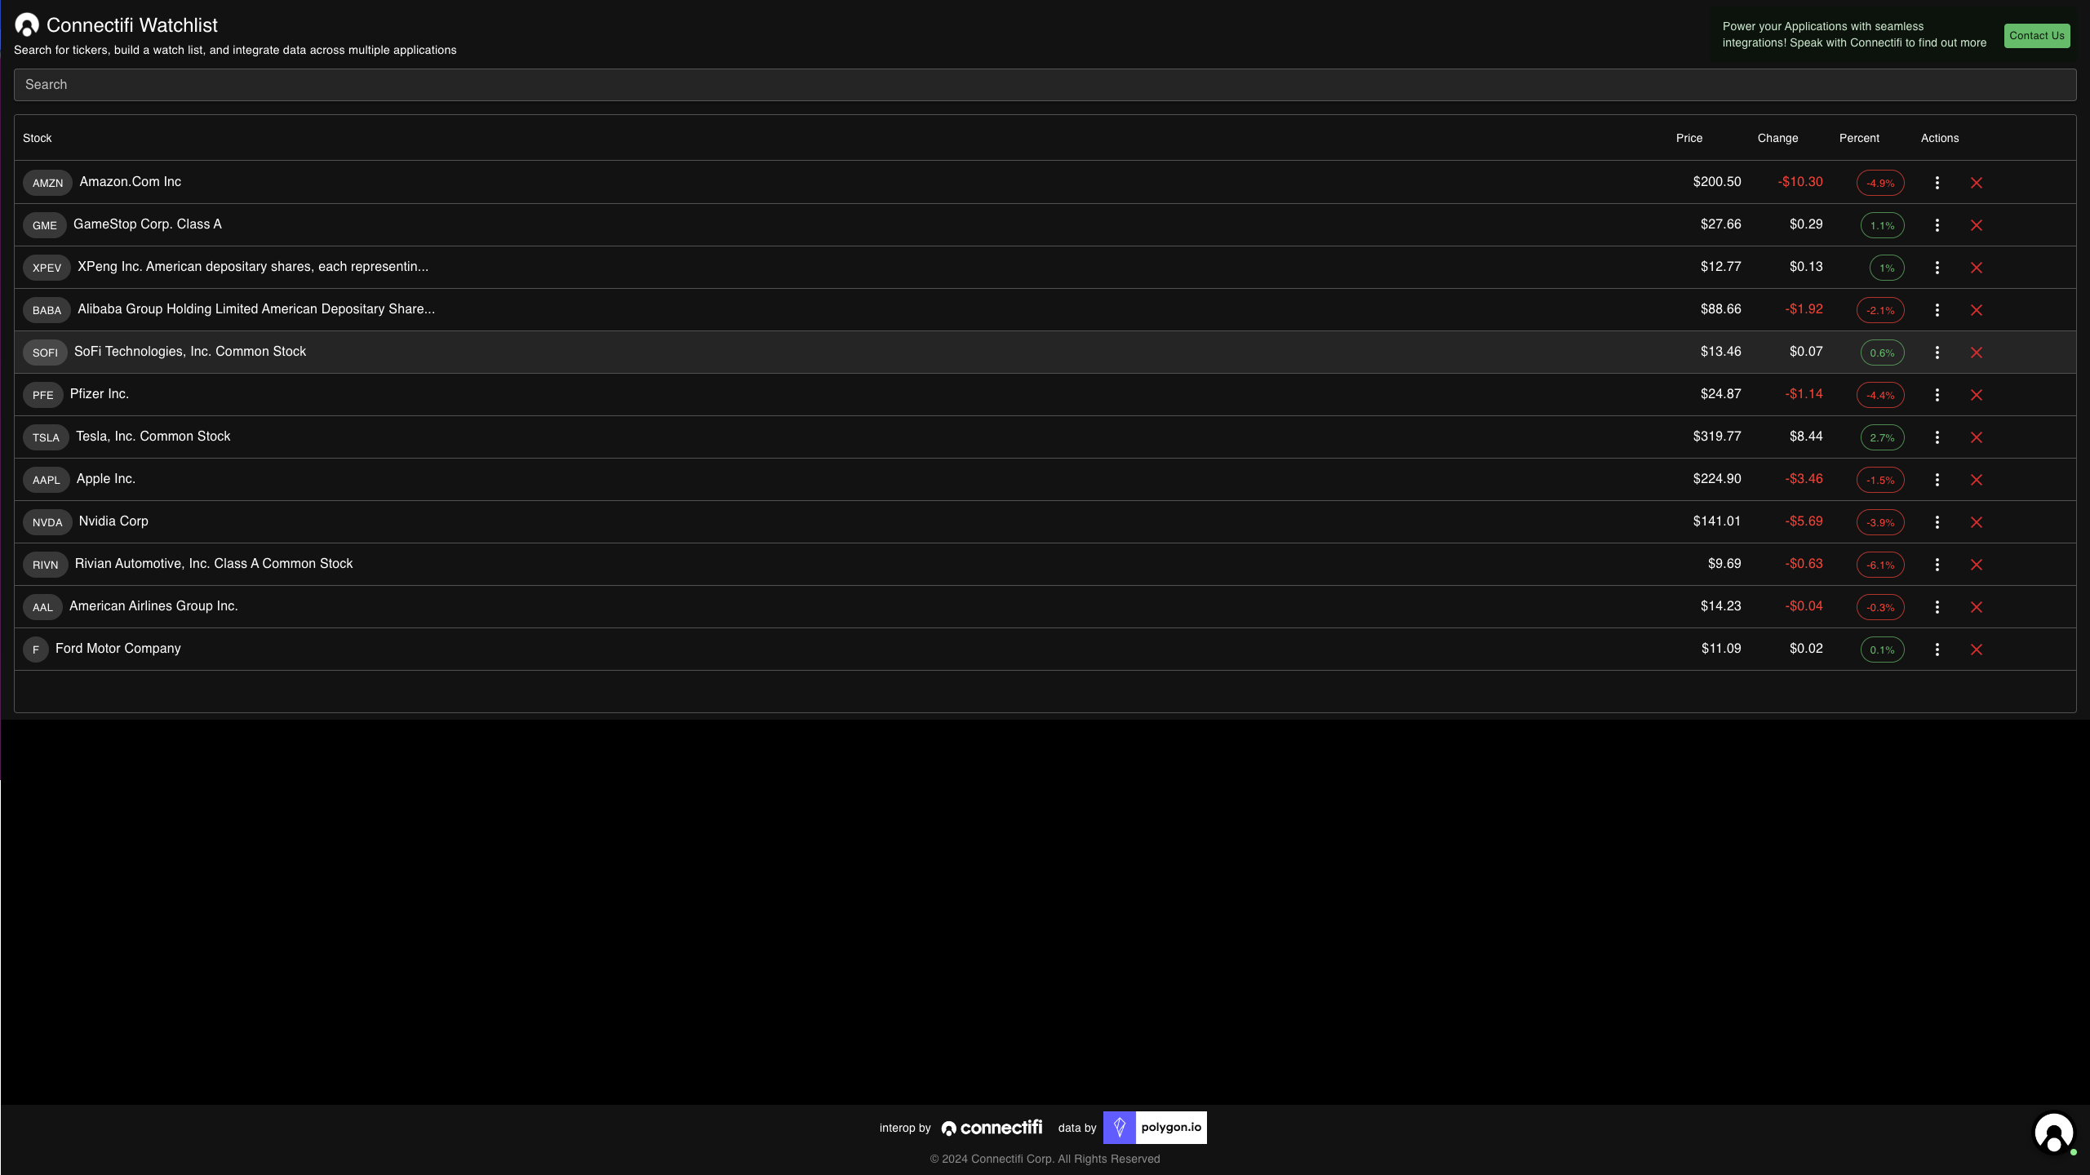Click the Contact Us button top right
This screenshot has height=1175, width=2090.
[2035, 34]
